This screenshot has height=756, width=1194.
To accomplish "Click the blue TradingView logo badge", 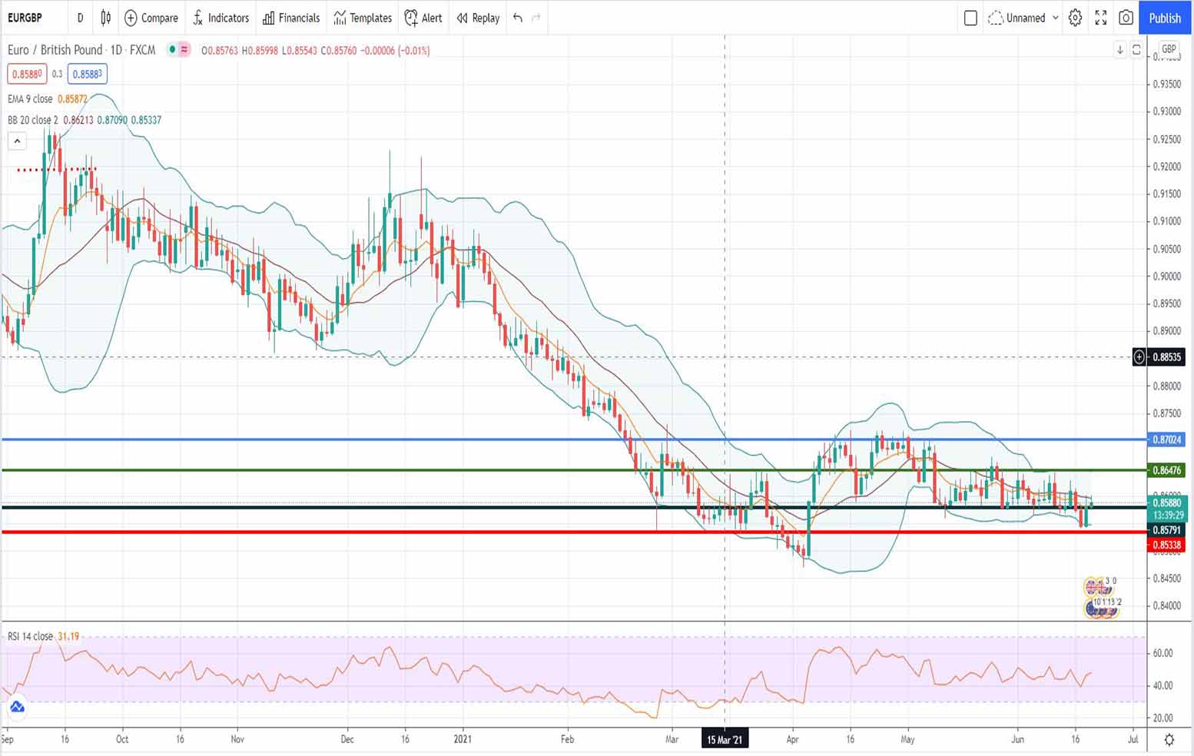I will [17, 707].
